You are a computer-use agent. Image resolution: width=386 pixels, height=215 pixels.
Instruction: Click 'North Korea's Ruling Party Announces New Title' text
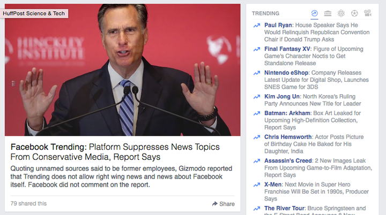[x=313, y=100]
